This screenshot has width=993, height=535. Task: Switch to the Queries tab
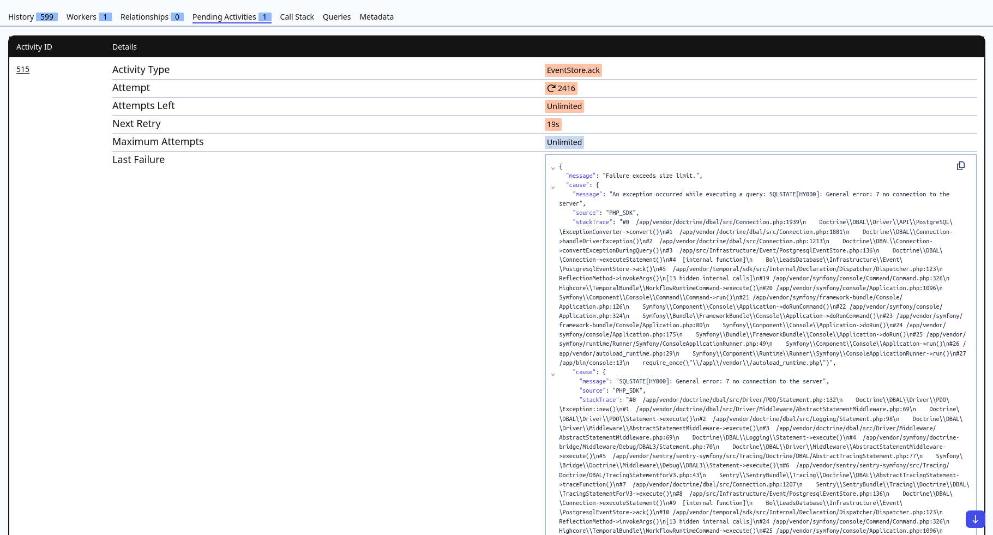336,17
